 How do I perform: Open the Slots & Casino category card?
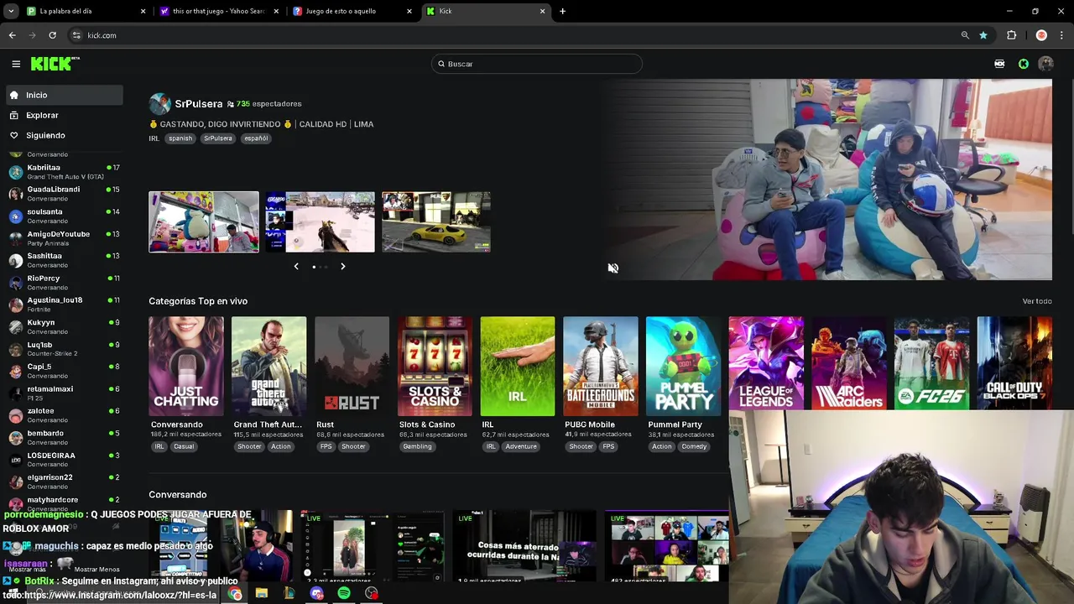435,366
